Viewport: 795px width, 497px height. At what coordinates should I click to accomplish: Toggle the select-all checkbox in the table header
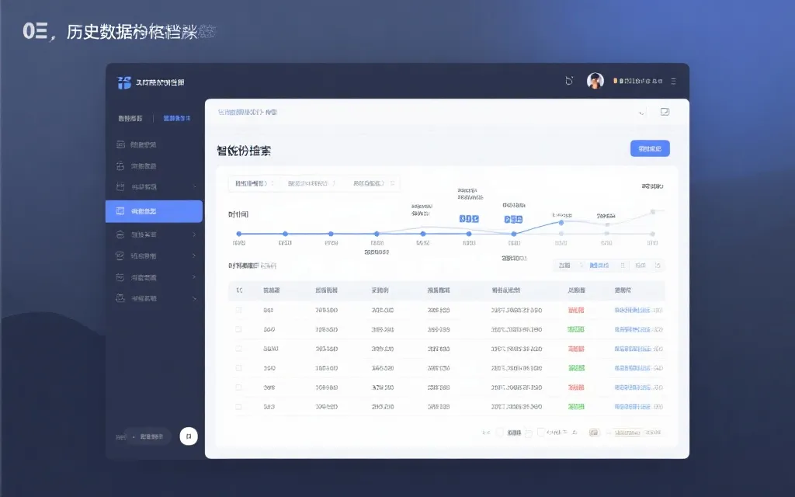pos(238,290)
